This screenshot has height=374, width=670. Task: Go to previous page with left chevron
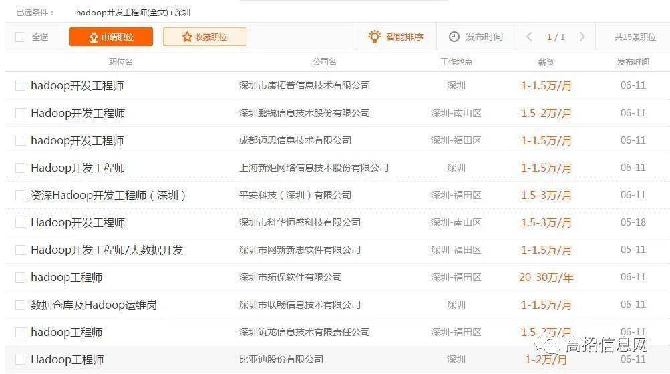529,37
